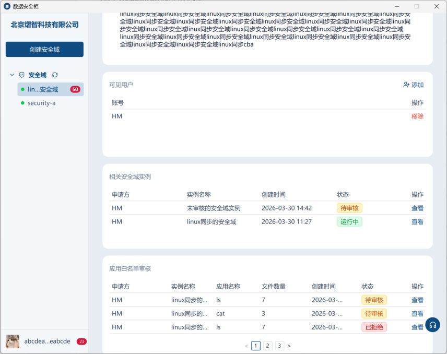Click 创建安全域 button
The height and width of the screenshot is (354, 447).
click(44, 49)
